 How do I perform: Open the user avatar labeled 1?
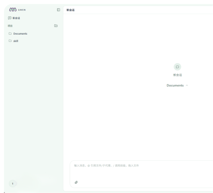point(12,184)
